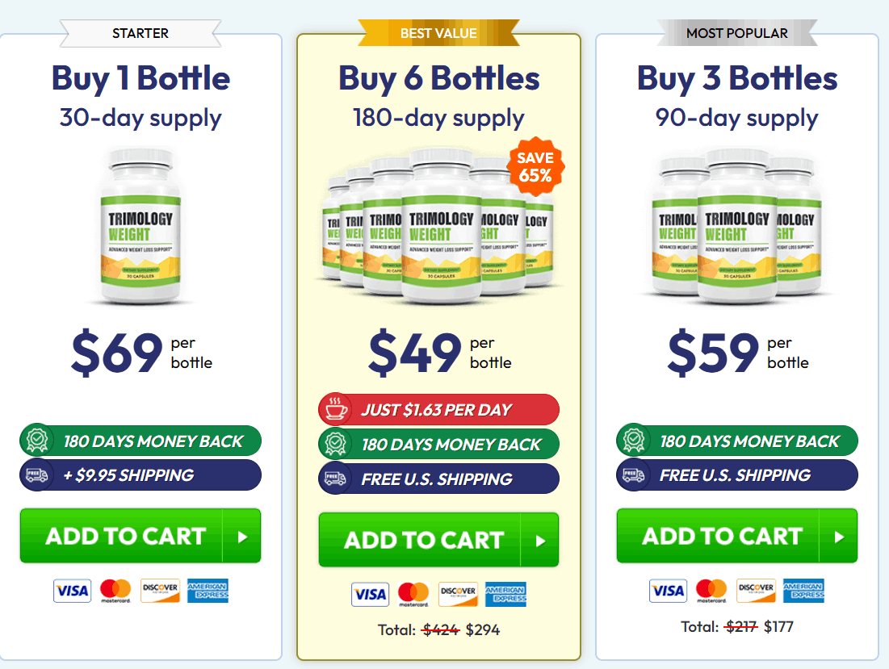Click the Buy 6 Bottles heading
The image size is (889, 669).
pos(438,78)
